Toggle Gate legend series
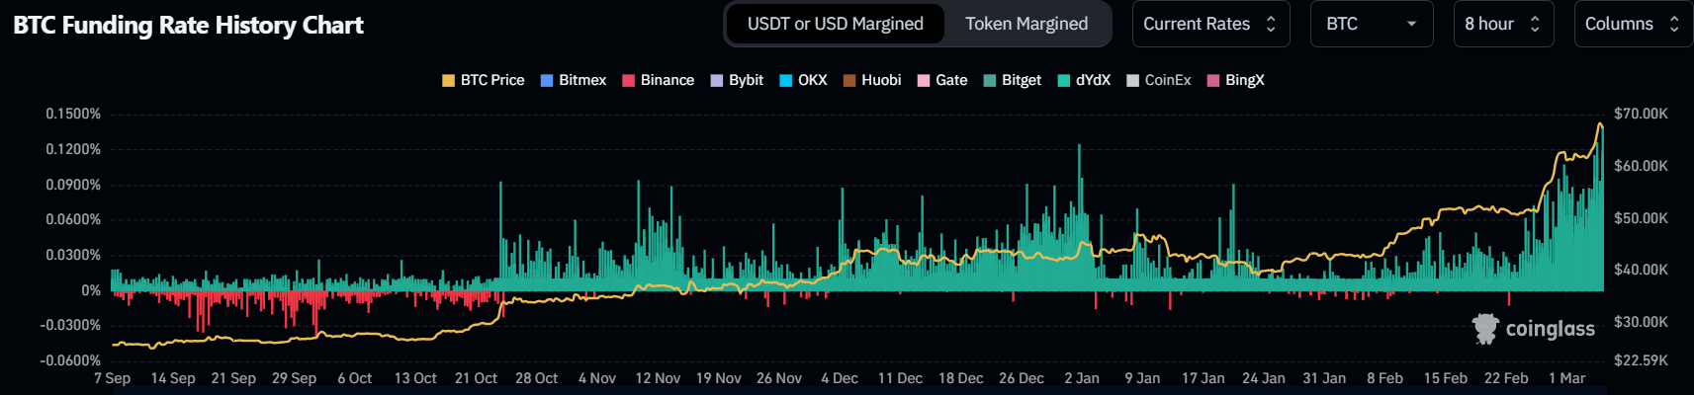This screenshot has height=395, width=1694. point(942,80)
